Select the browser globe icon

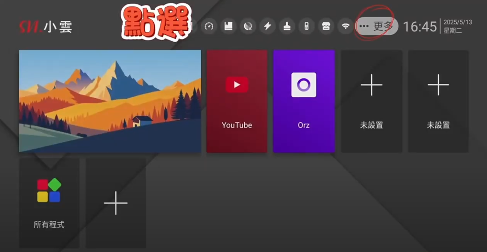248,27
